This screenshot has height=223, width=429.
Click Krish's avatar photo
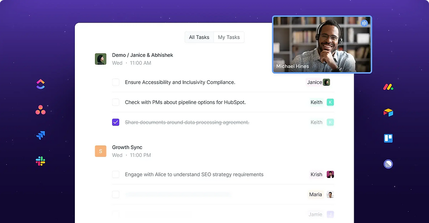(330, 174)
